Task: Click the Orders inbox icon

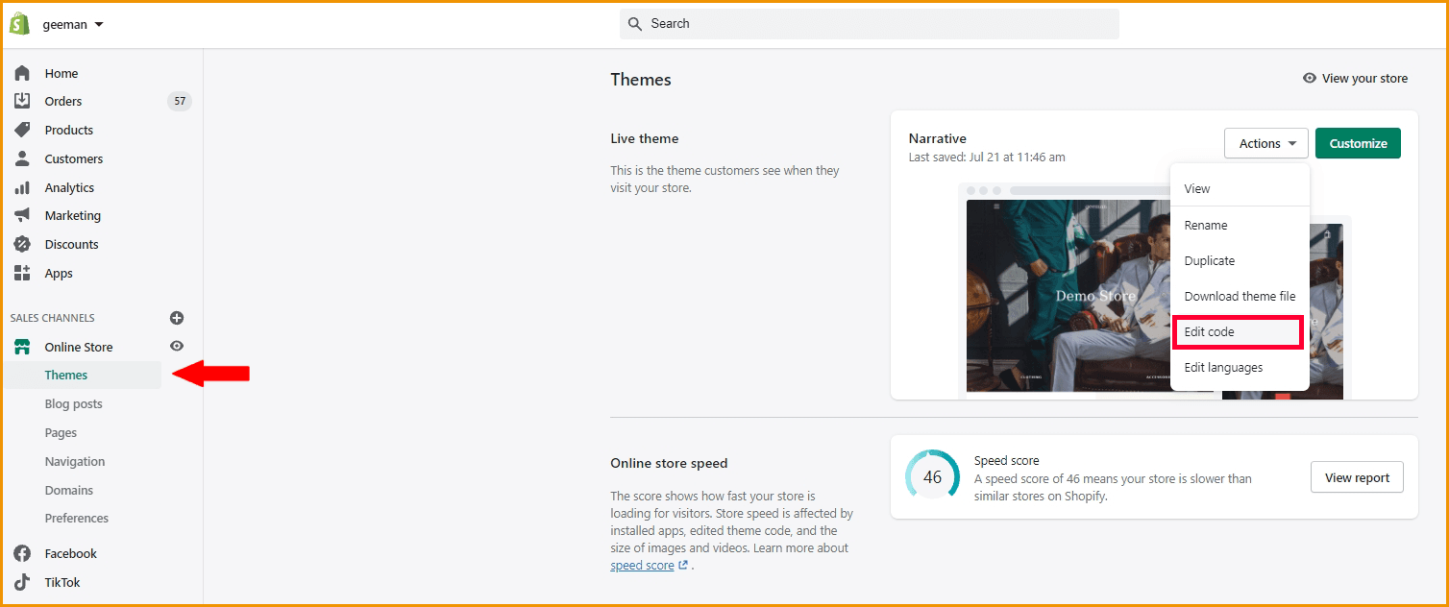Action: click(x=22, y=101)
